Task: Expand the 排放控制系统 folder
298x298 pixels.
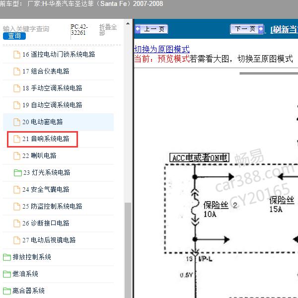Action: [32, 257]
